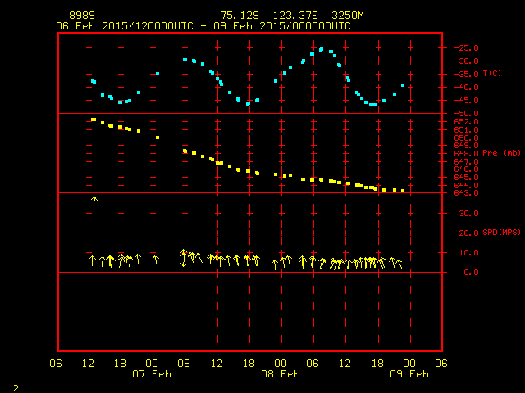Click the lone wind arrow just below the 643.0 line
Viewport: 525px width, 393px height.
[94, 201]
